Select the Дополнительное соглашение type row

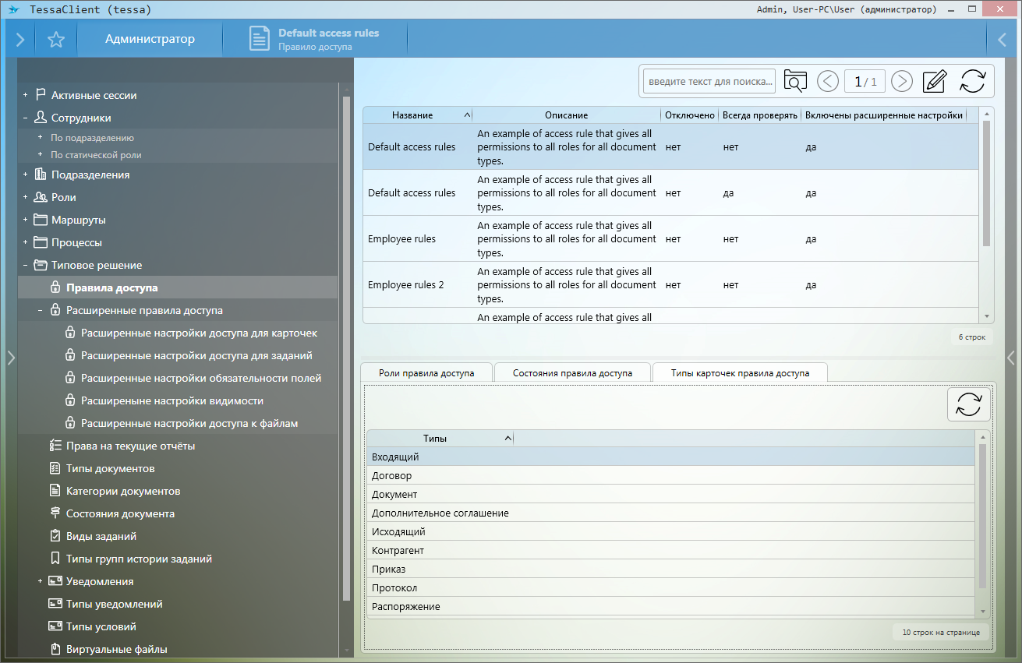671,513
